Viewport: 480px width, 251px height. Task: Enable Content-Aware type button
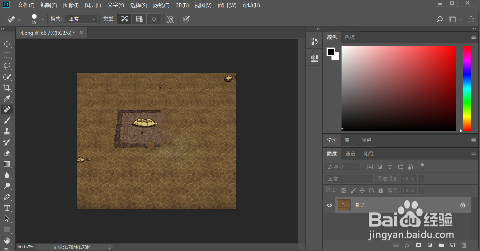click(x=124, y=19)
